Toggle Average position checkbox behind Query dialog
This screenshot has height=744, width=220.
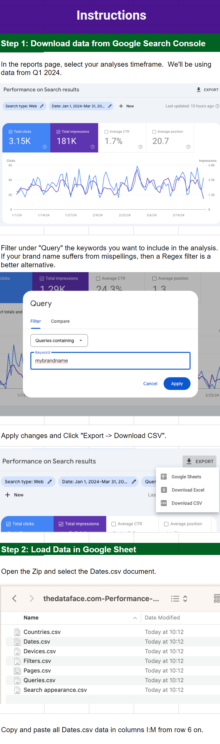[154, 278]
